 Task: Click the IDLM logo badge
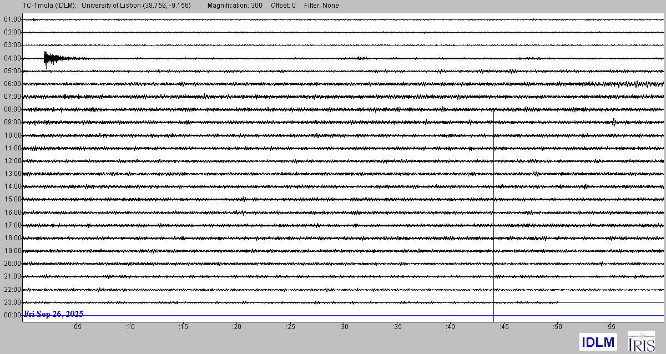[x=598, y=342]
